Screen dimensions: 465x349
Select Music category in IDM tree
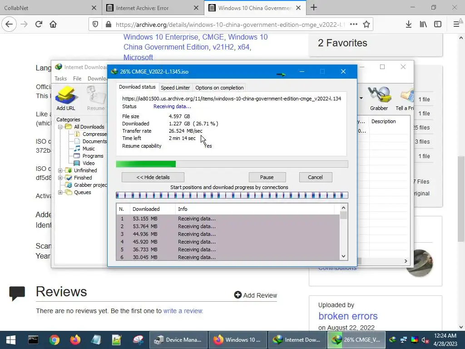click(x=85, y=149)
